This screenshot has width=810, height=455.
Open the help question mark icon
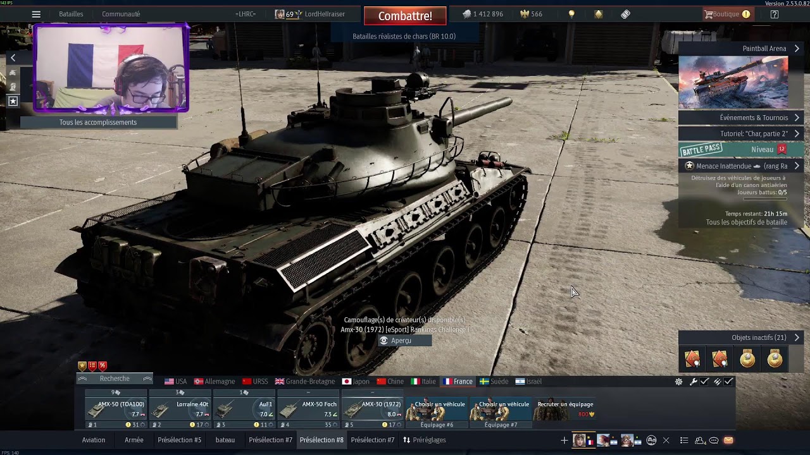[x=774, y=14]
